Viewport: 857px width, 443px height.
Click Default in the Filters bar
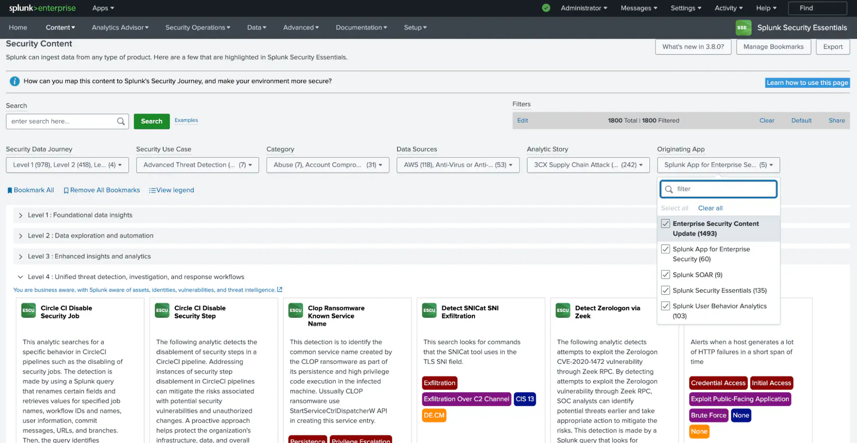click(801, 120)
